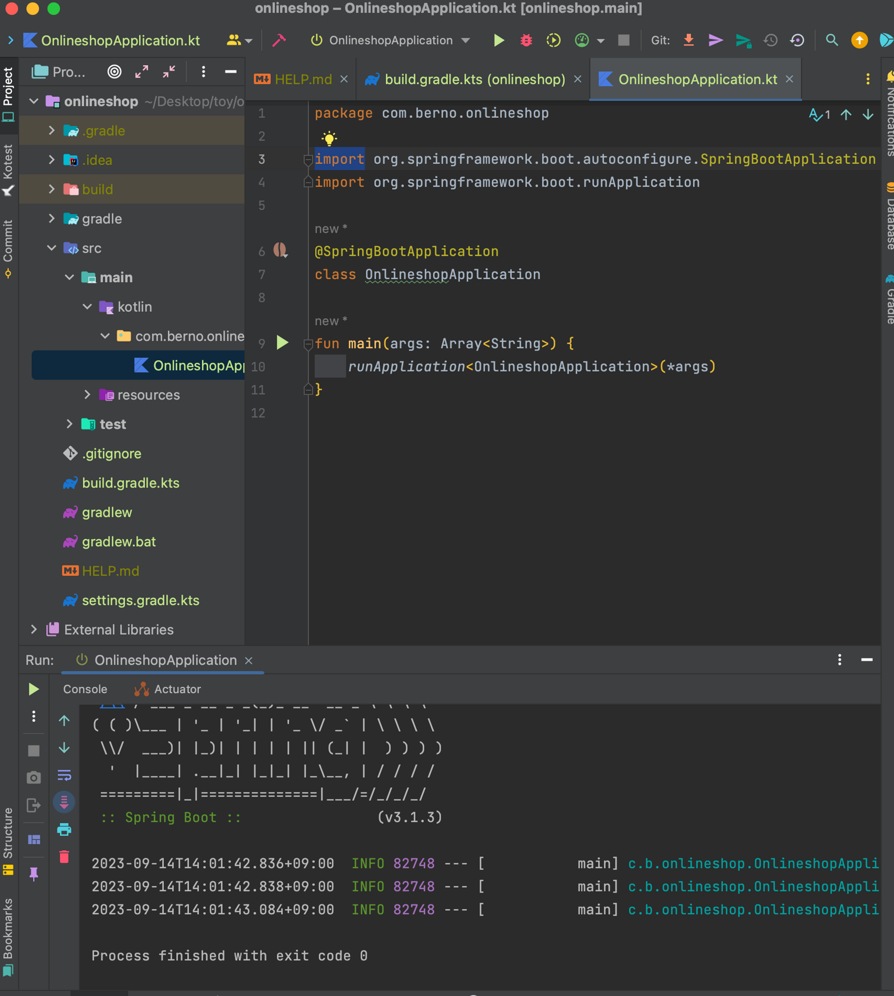Run OnlineshopApplication with the green play button
Viewport: 894px width, 996px height.
(499, 40)
